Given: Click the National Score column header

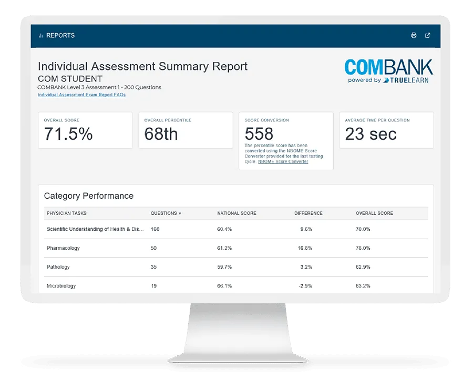Looking at the screenshot, I should [x=236, y=213].
